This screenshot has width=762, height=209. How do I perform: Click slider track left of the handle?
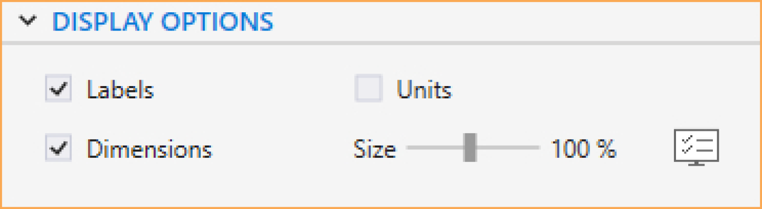[435, 147]
